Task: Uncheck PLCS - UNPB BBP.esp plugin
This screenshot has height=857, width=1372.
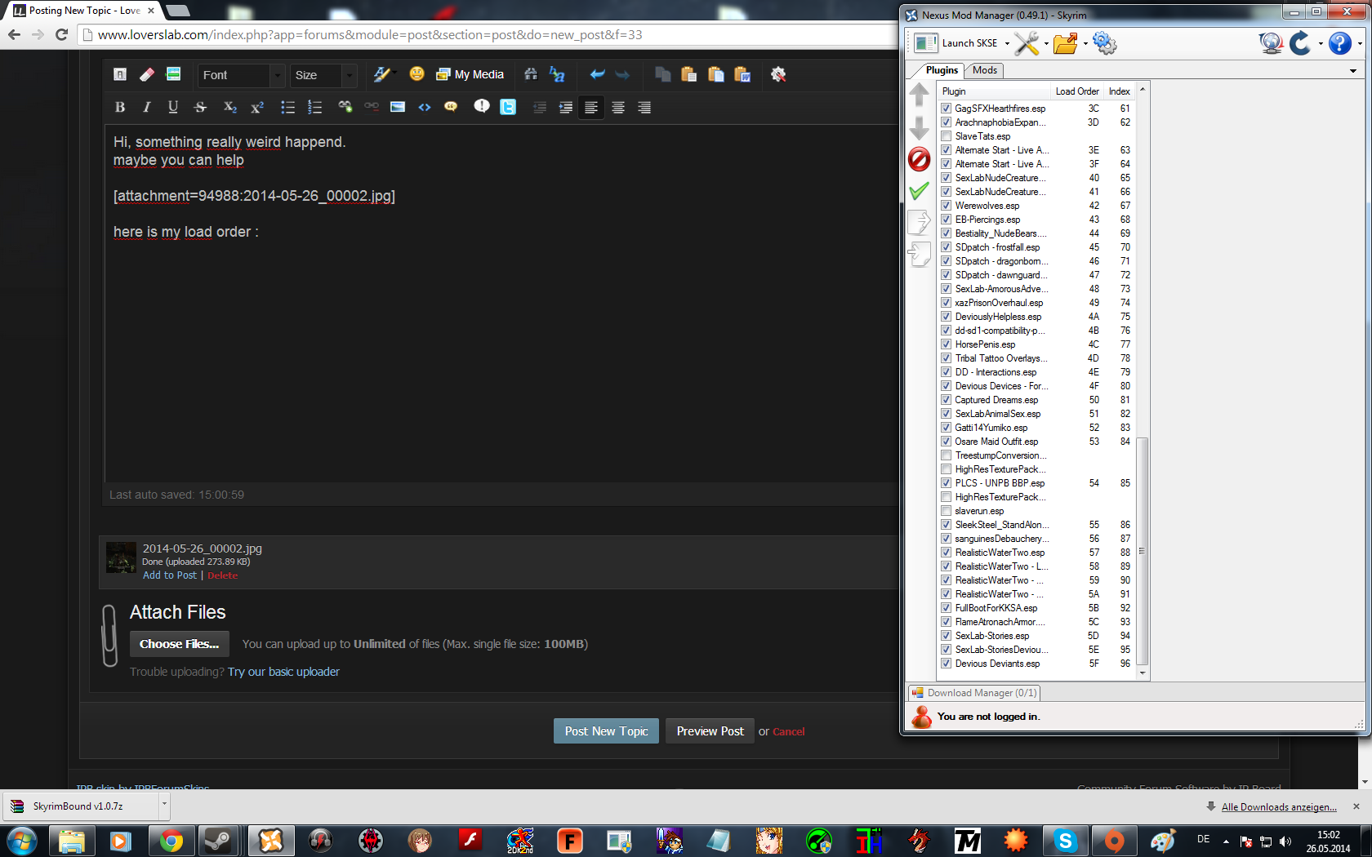Action: (946, 483)
